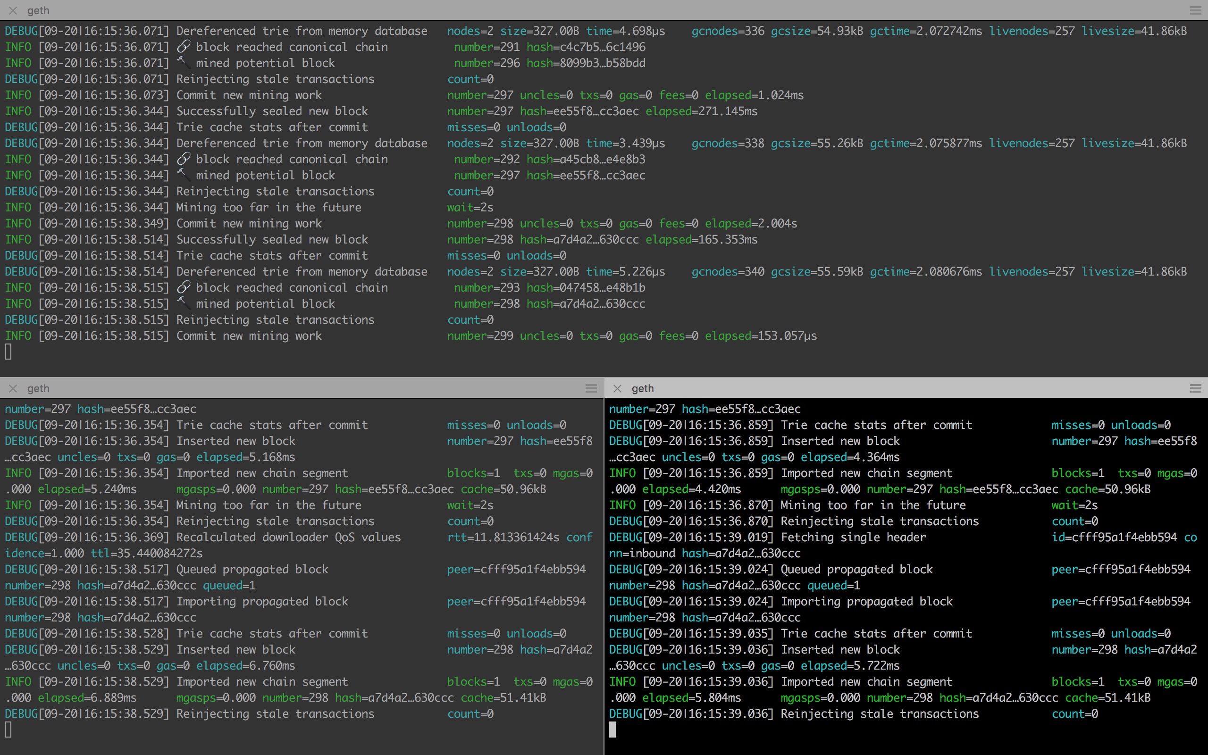Click the value "ttl=35.440084272s"
Image resolution: width=1208 pixels, height=755 pixels.
click(146, 553)
